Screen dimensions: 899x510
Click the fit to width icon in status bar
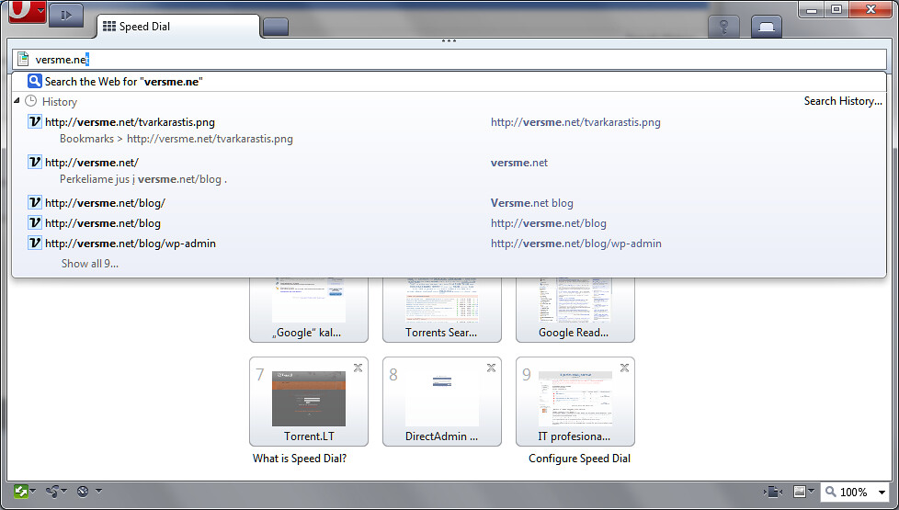tap(773, 492)
